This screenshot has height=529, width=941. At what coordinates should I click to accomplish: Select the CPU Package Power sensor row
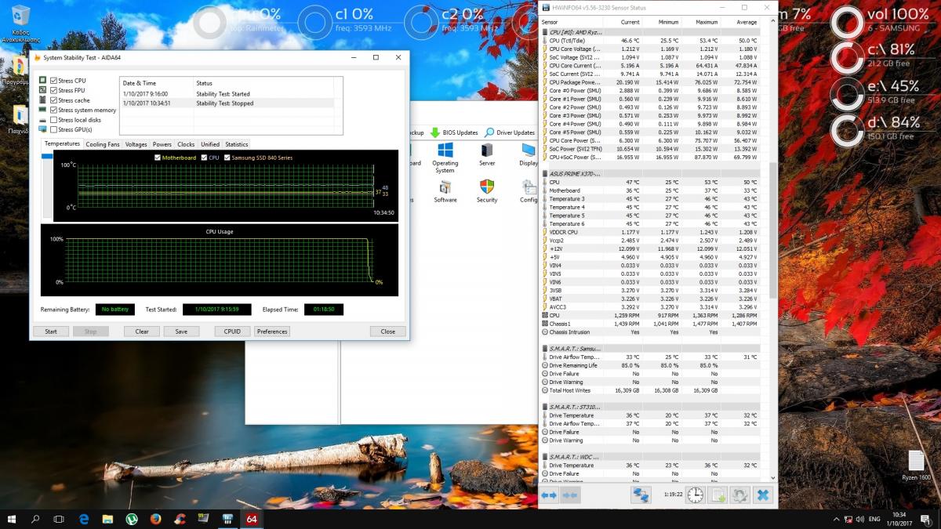(x=650, y=82)
